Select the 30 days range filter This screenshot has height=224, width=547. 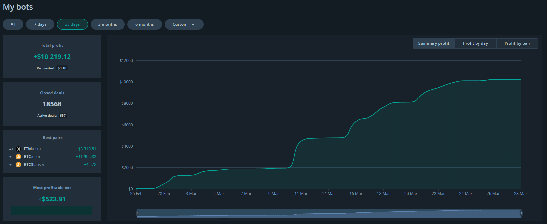click(x=72, y=24)
